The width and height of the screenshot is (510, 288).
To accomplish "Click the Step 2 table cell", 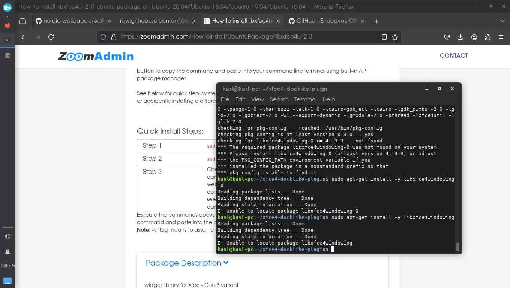I will click(169, 159).
